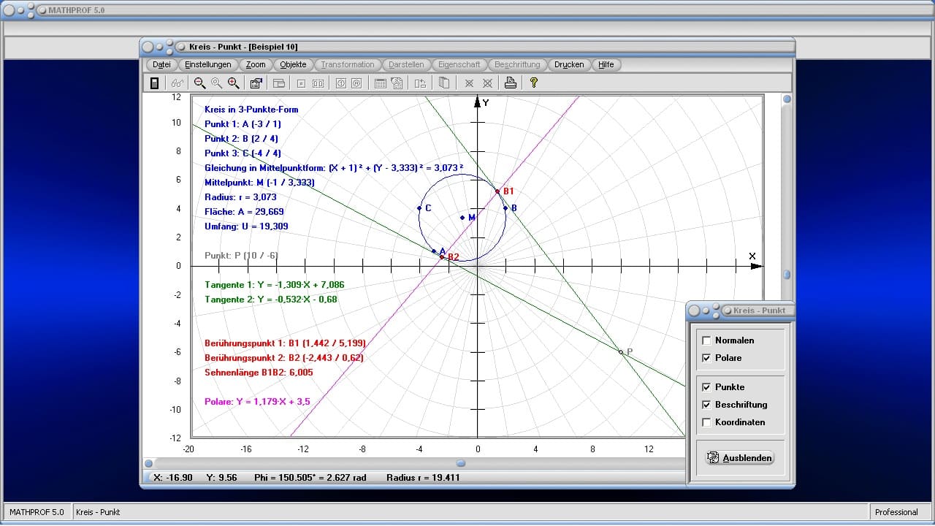The image size is (935, 526).
Task: Click the yellow question mark help icon
Action: [534, 83]
